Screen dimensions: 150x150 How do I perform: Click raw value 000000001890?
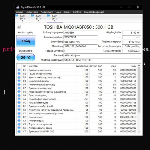[x=128, y=95]
